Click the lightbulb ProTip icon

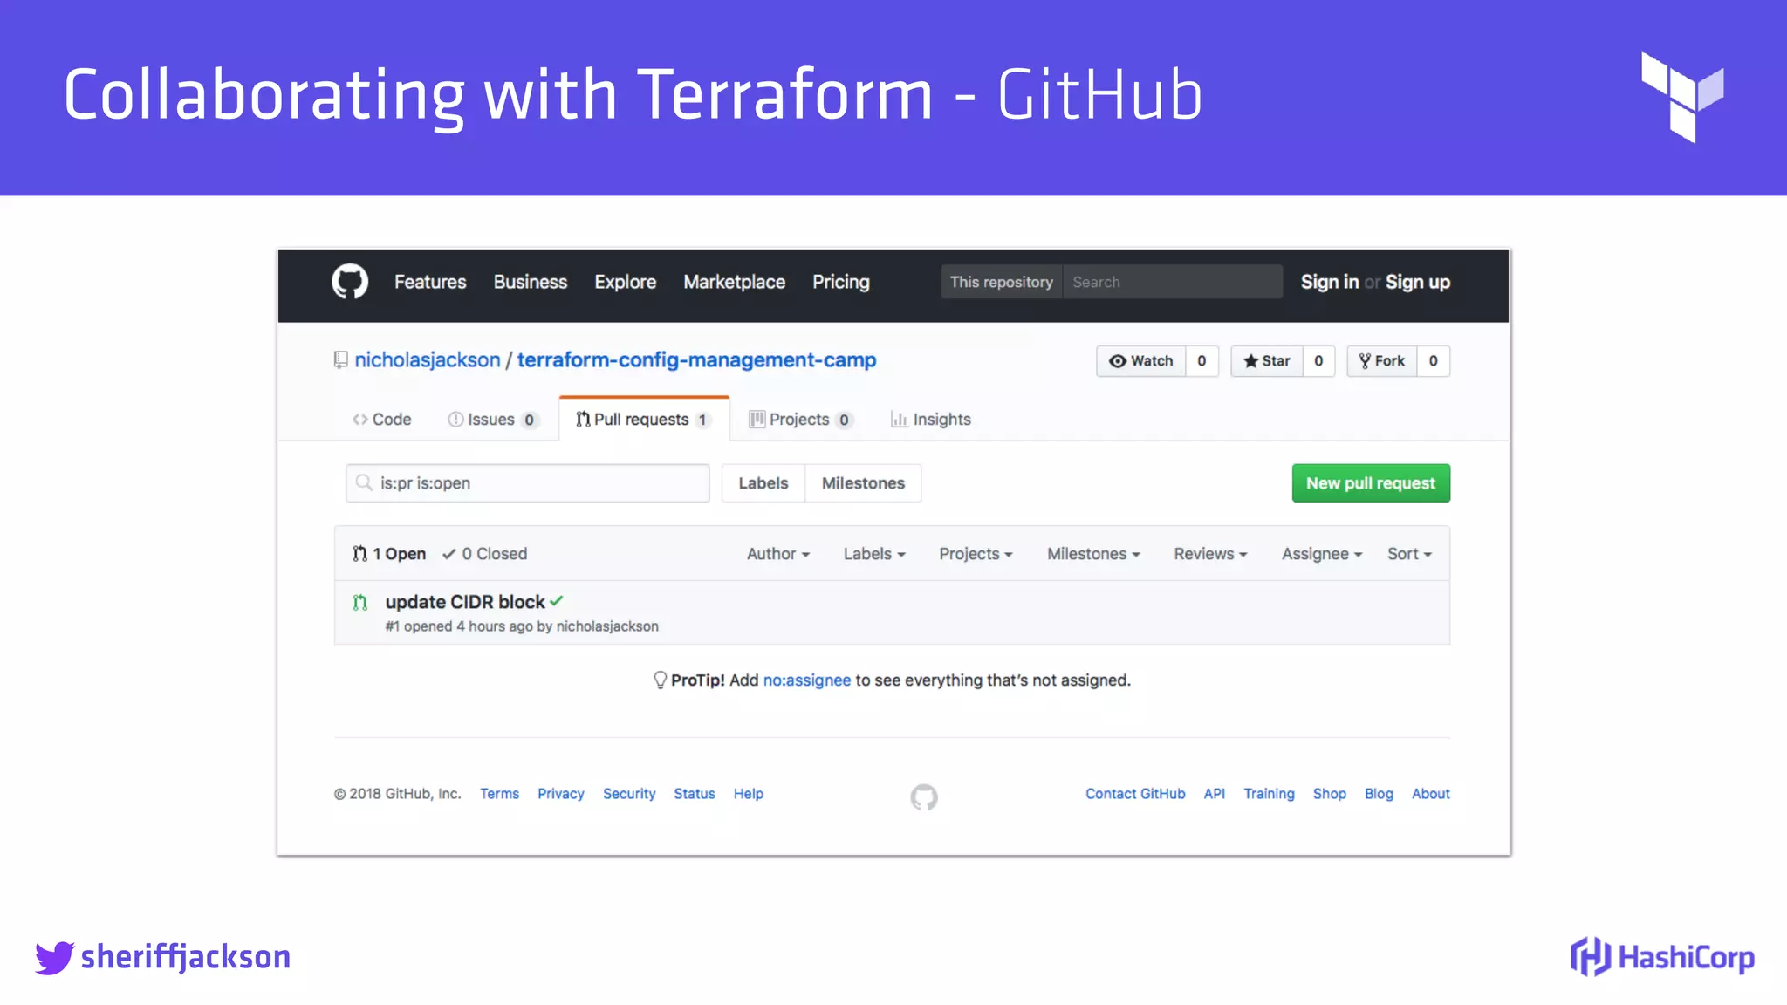661,680
